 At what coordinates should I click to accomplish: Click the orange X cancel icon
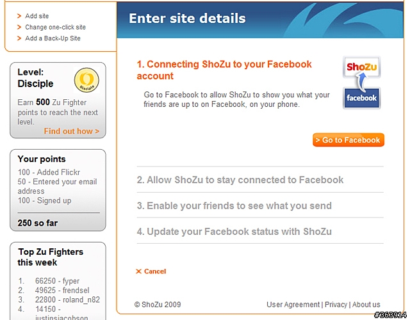point(138,271)
